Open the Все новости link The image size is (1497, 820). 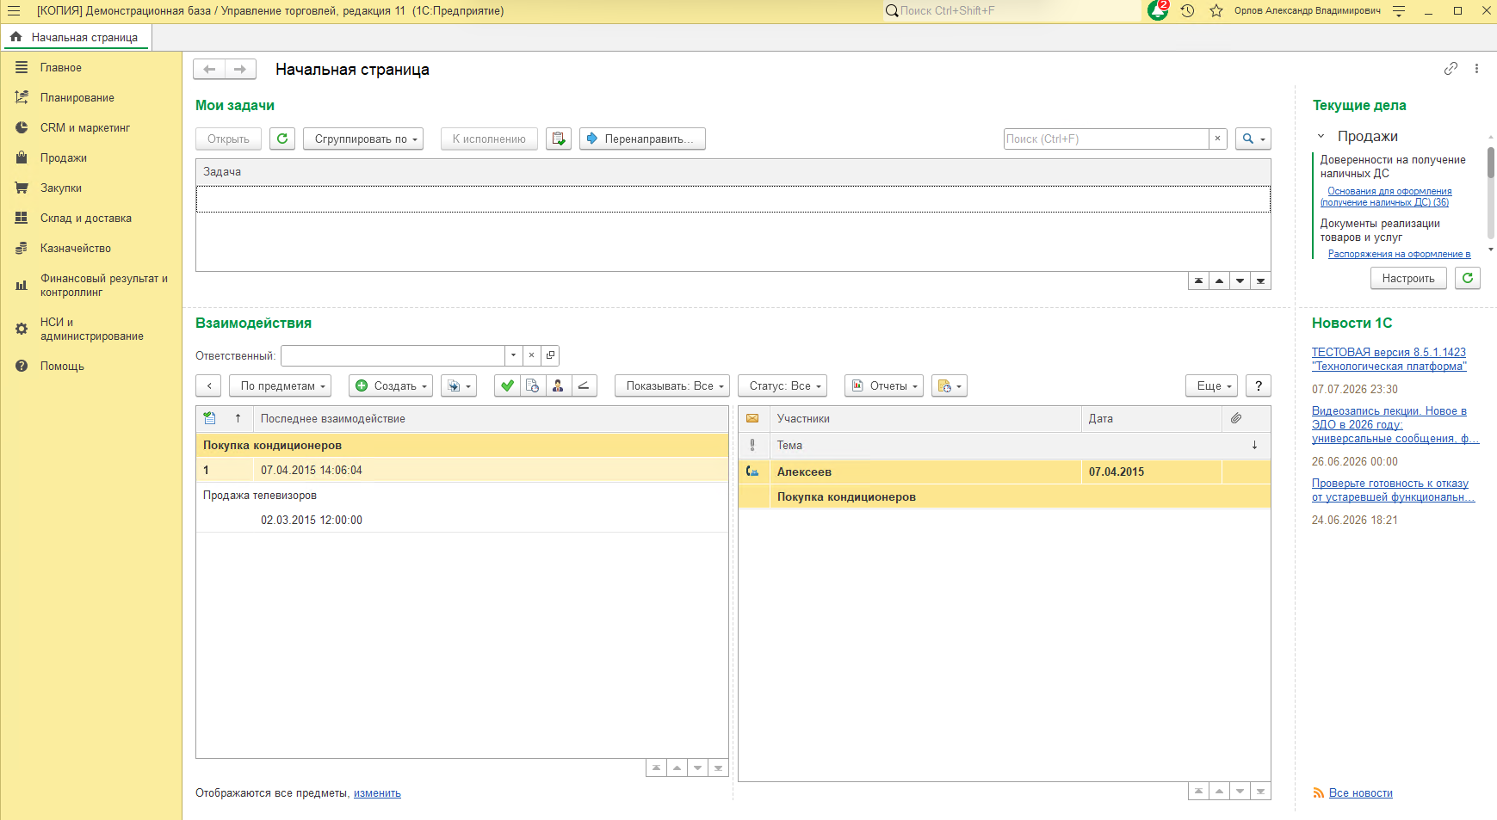1361,793
